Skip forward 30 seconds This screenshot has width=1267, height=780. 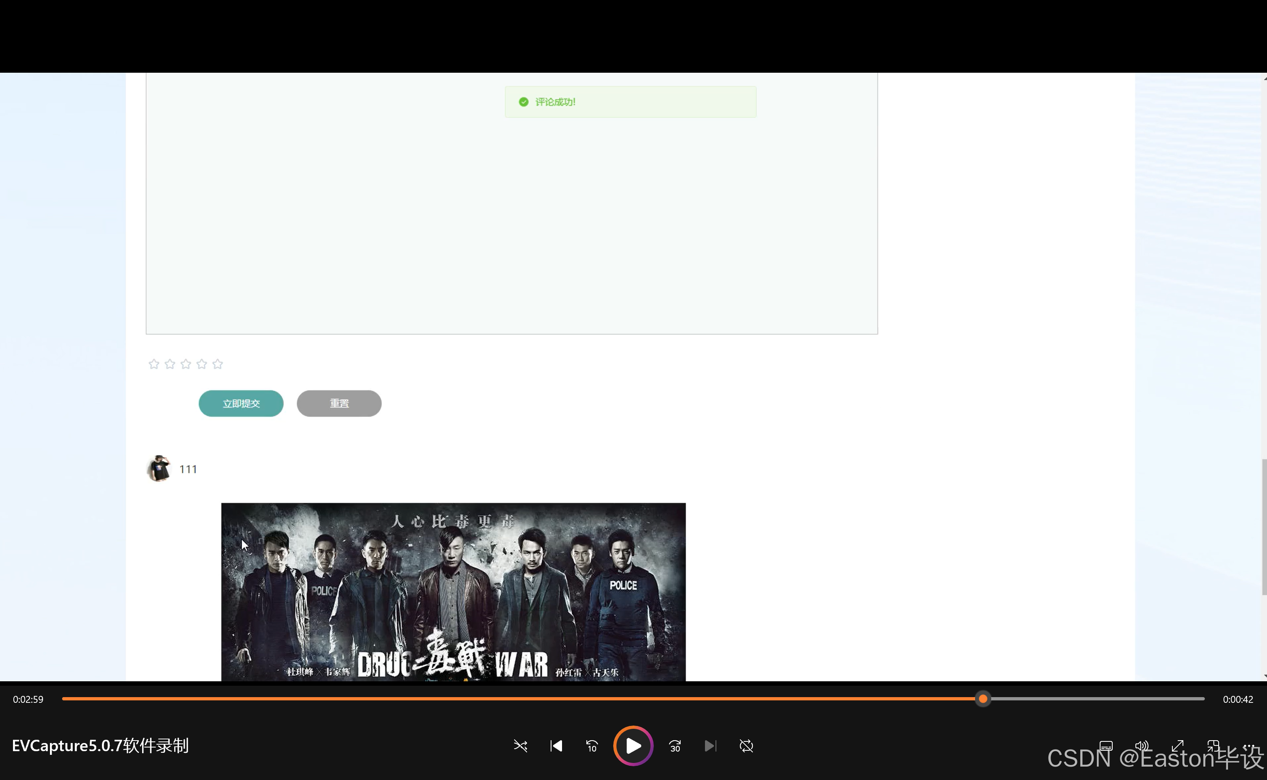pos(675,746)
